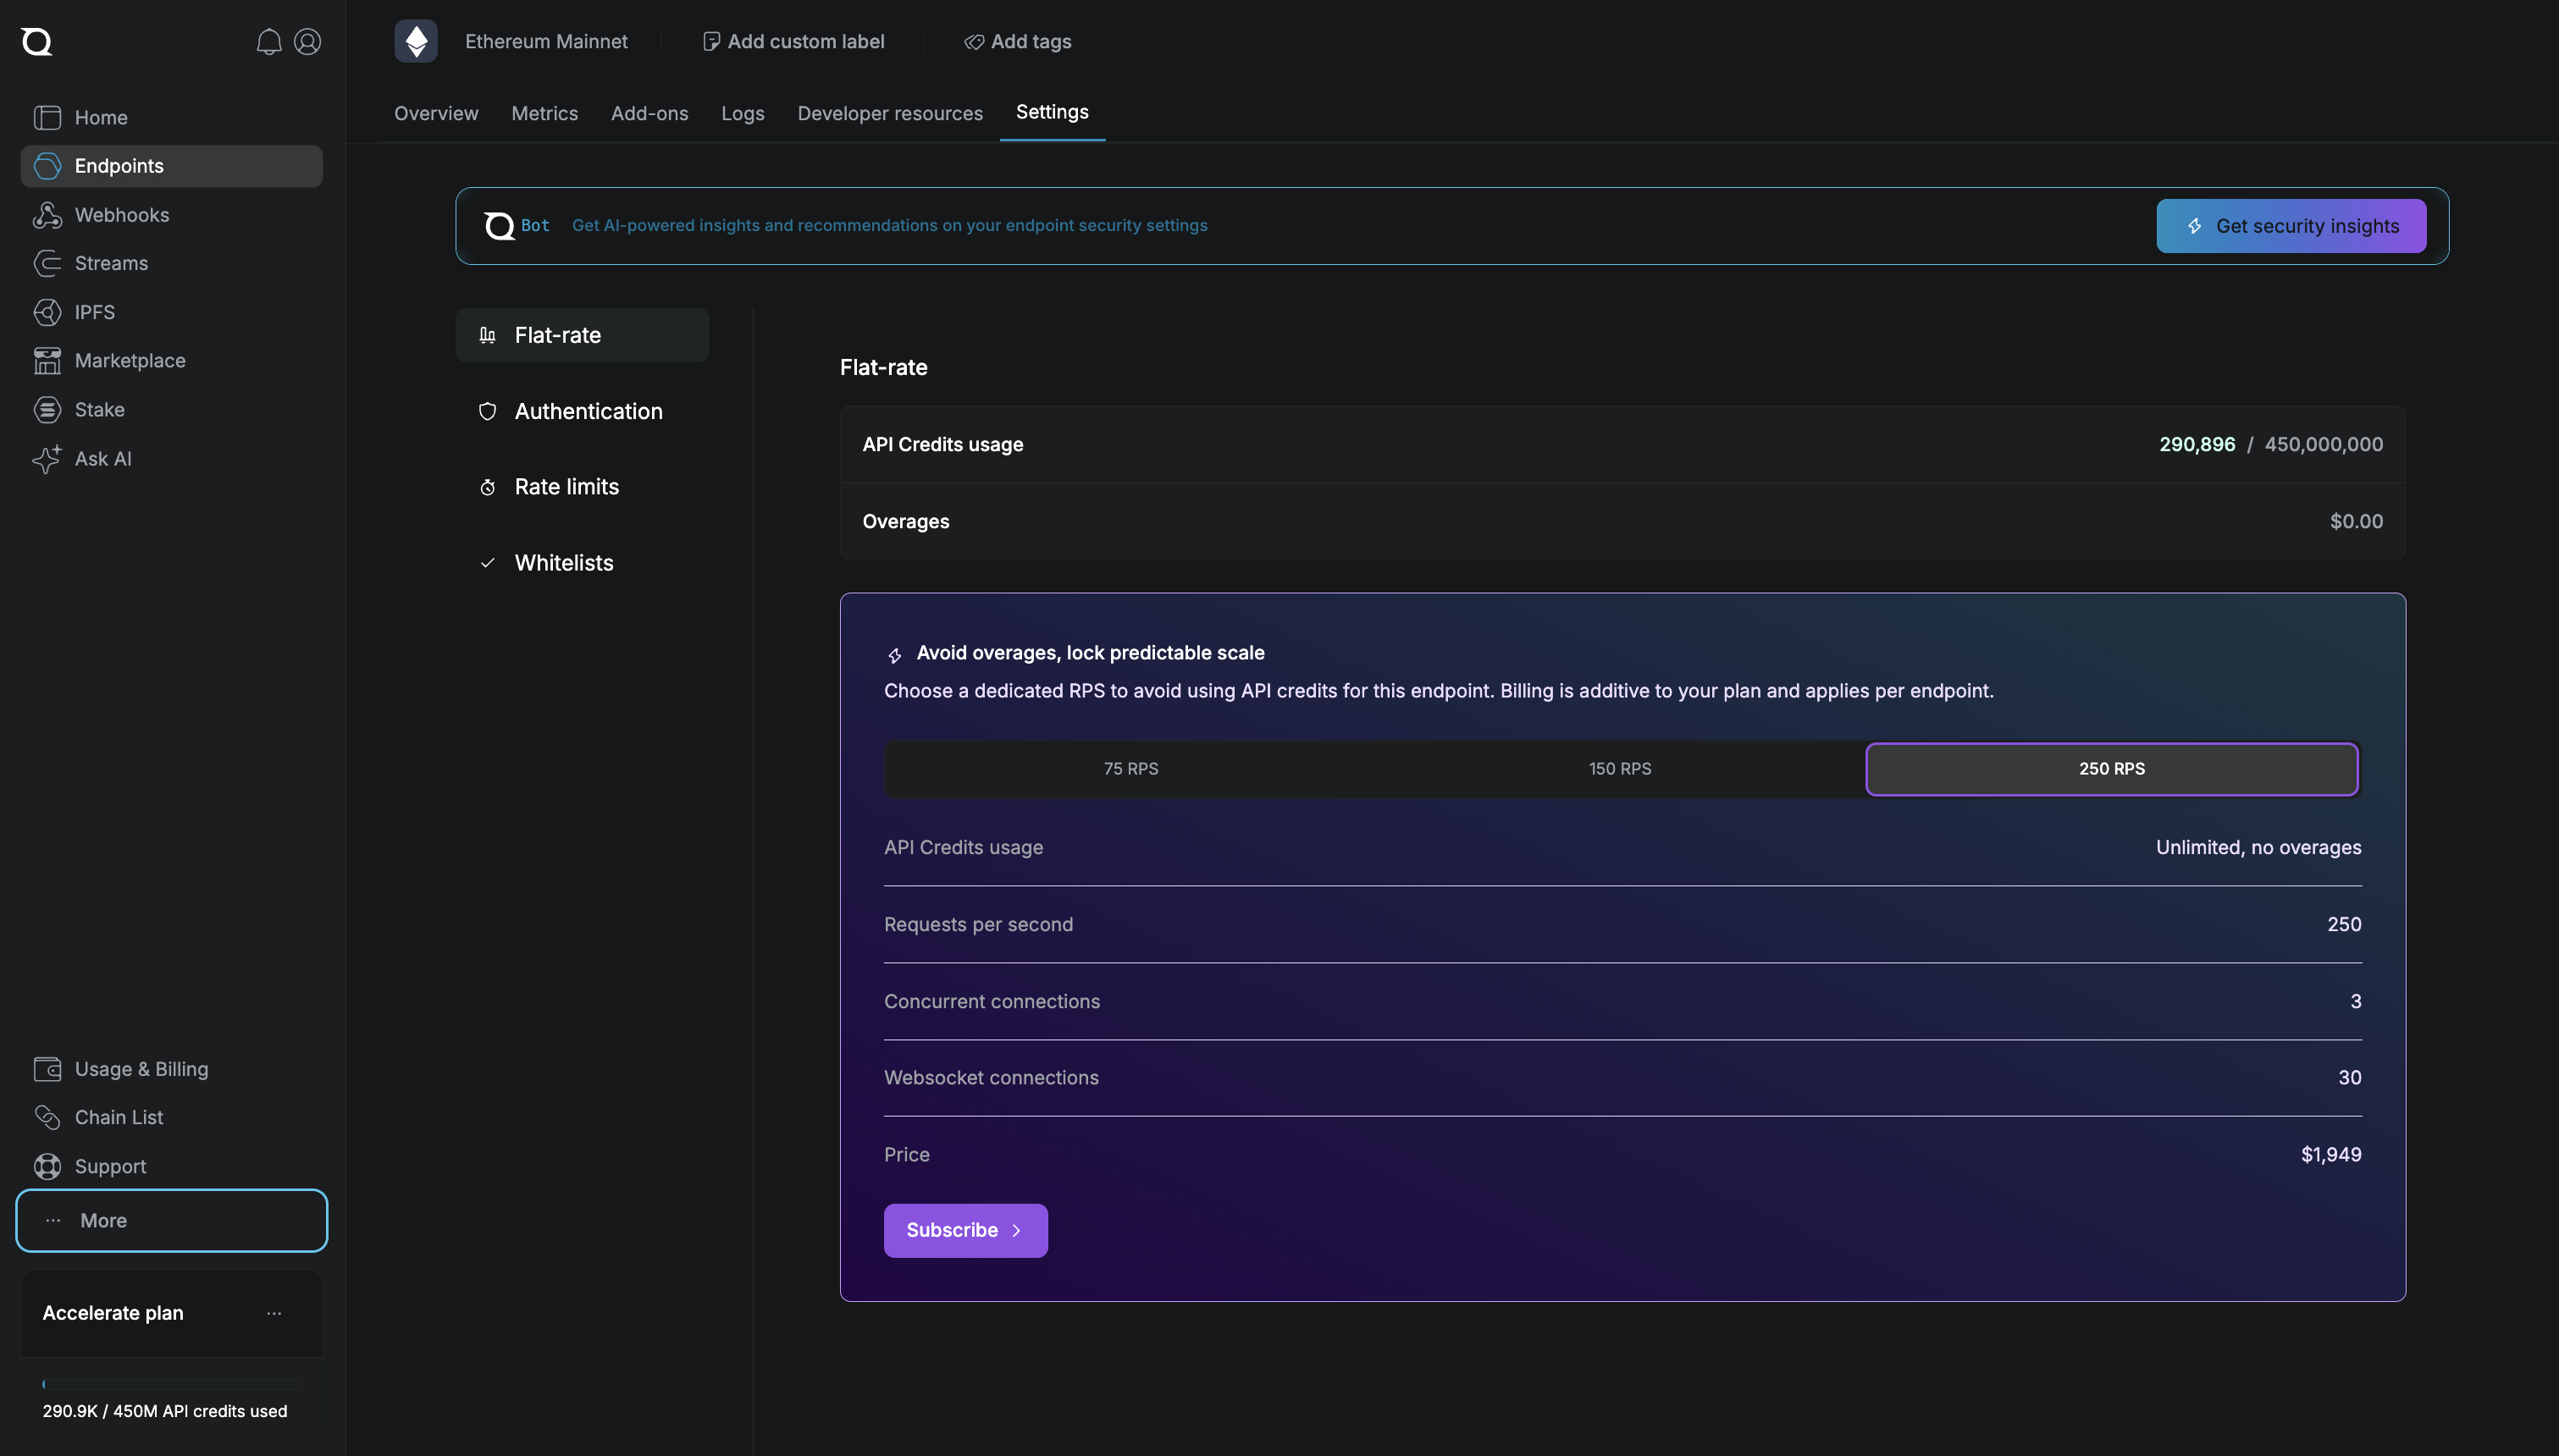The height and width of the screenshot is (1456, 2559).
Task: Select the Streams sidebar icon
Action: (48, 263)
